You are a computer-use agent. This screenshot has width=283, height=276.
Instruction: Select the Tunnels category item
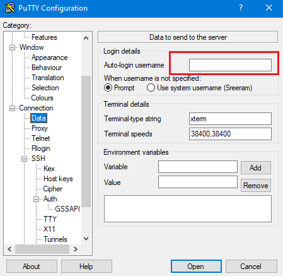click(55, 239)
